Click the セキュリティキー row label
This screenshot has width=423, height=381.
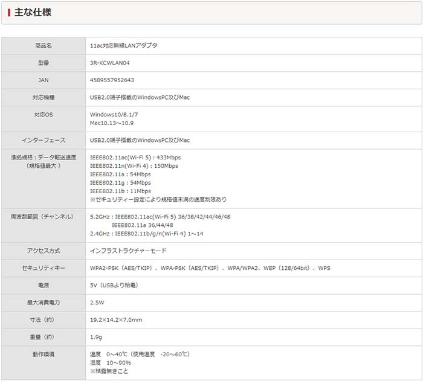[44, 267]
